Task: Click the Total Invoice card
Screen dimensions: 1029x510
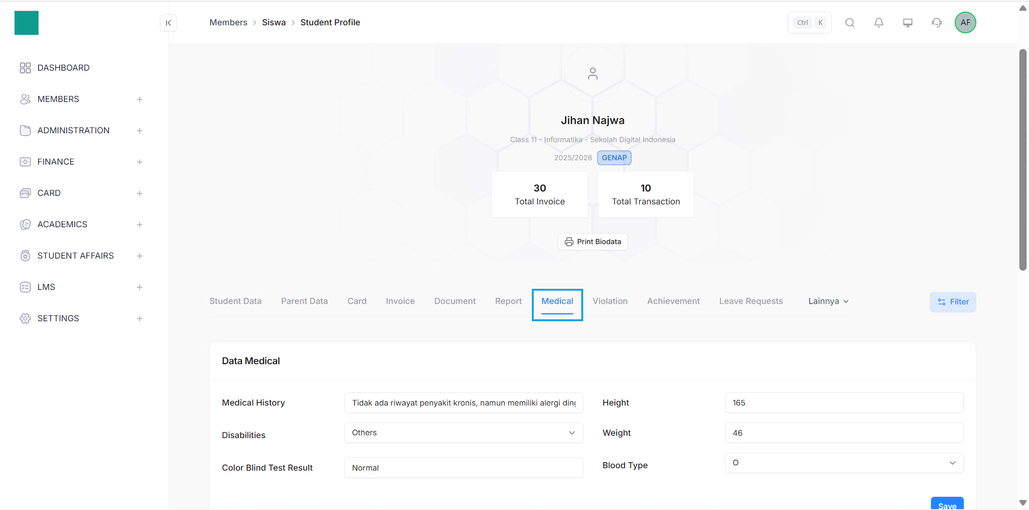Action: (539, 195)
